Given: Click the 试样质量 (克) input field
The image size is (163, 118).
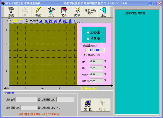Looking at the screenshot, I should point(29,108).
